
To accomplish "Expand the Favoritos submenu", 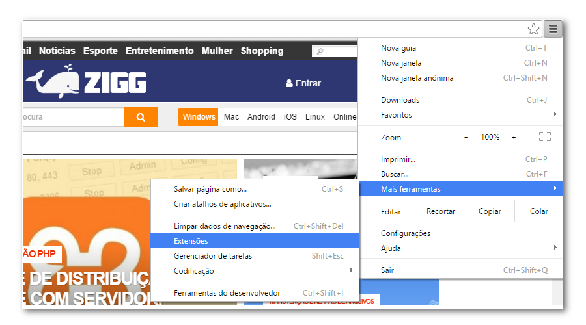I will coord(460,115).
